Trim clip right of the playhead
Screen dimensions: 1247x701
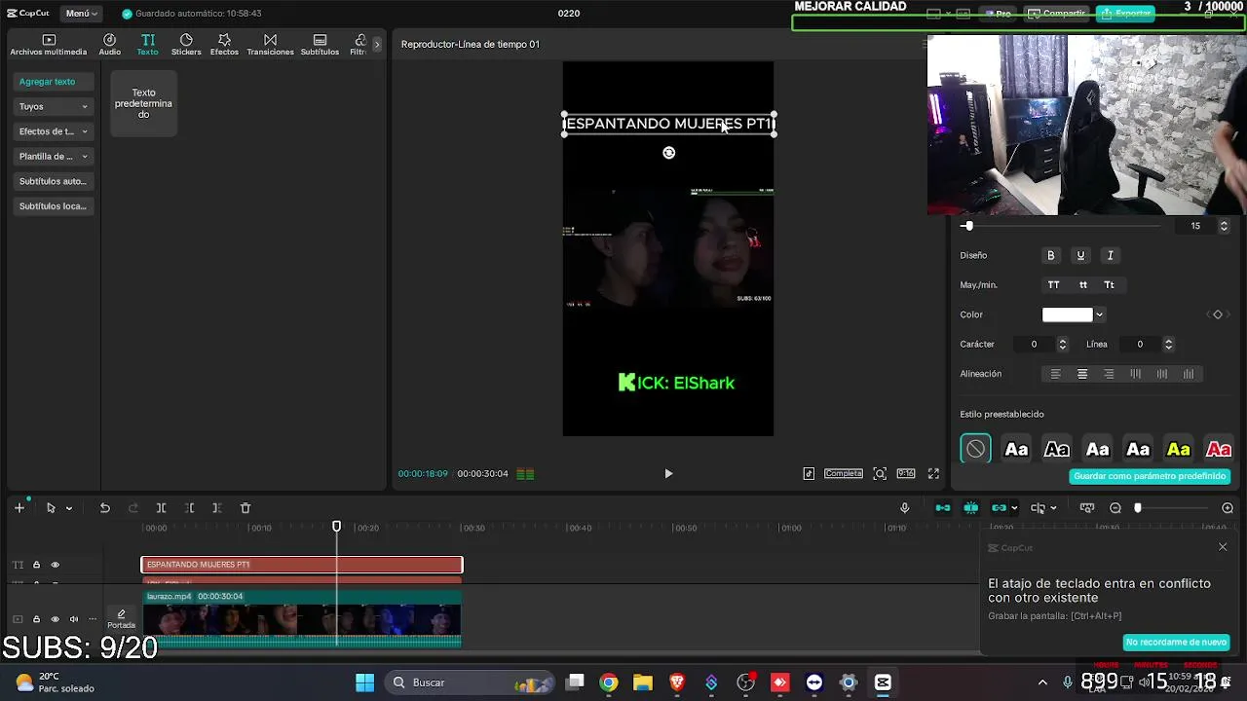click(x=217, y=508)
